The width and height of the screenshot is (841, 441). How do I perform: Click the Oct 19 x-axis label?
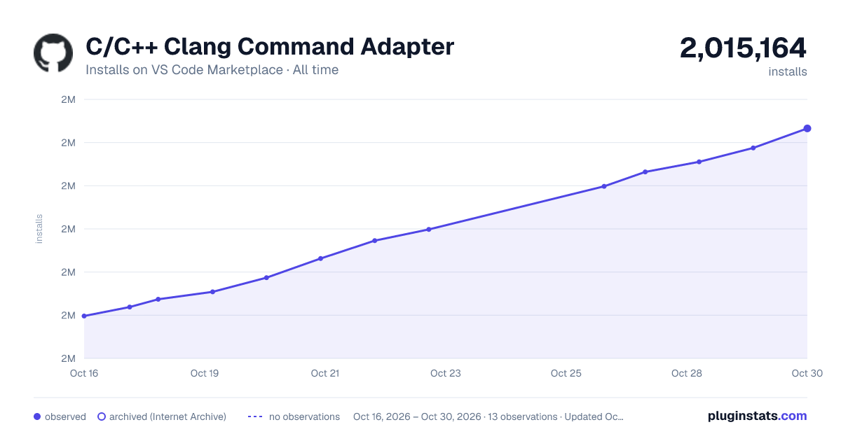click(x=205, y=373)
